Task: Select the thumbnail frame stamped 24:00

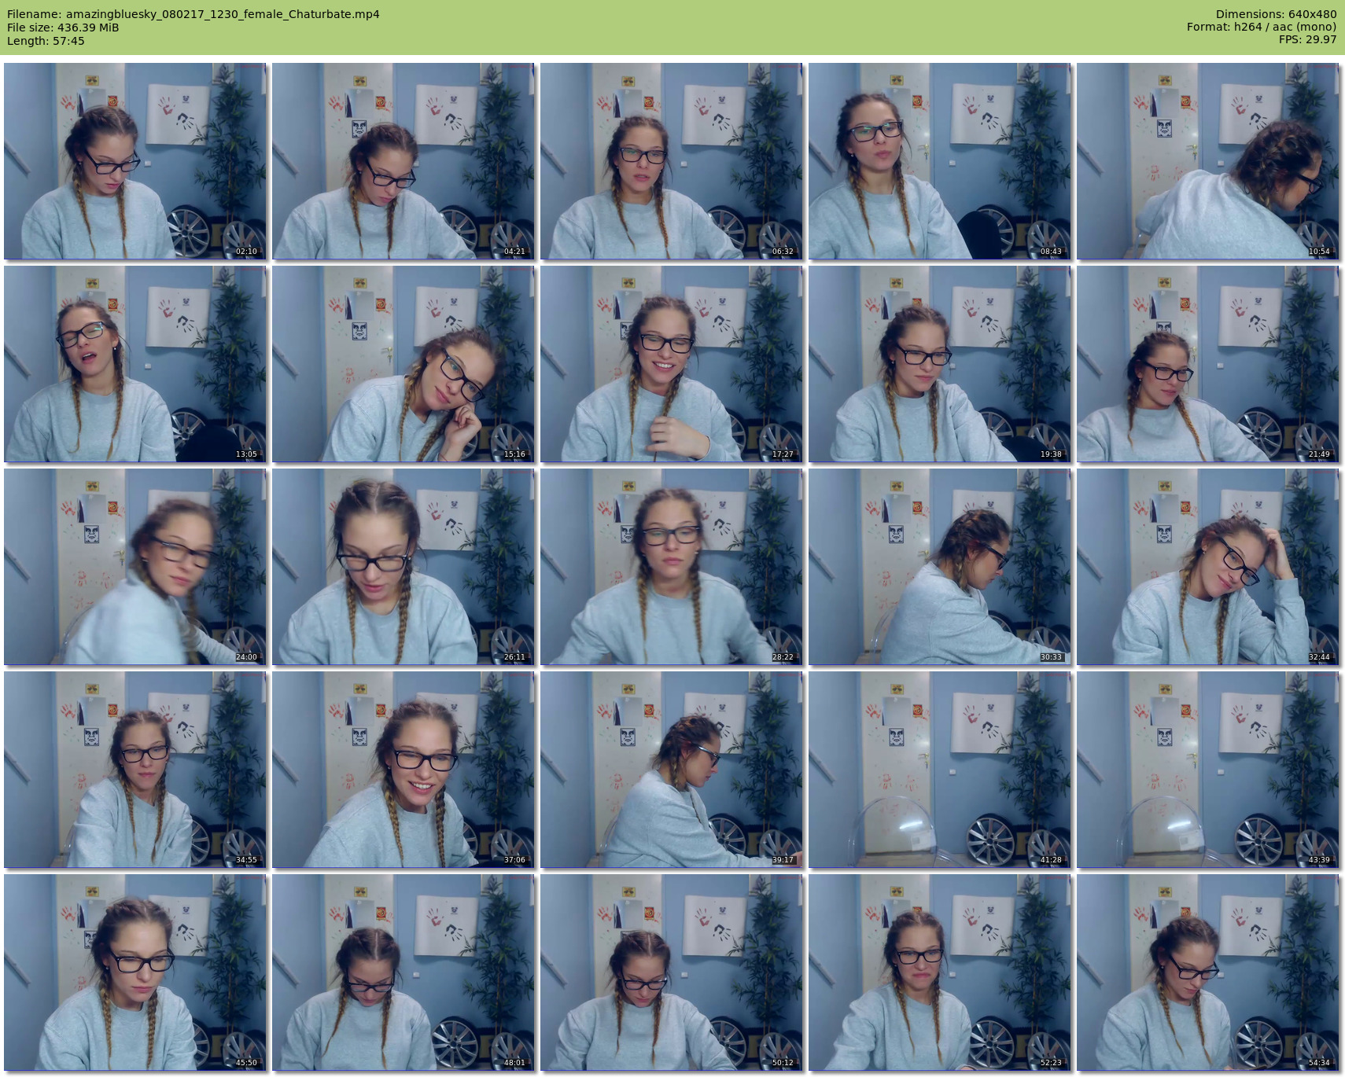Action: (x=135, y=567)
